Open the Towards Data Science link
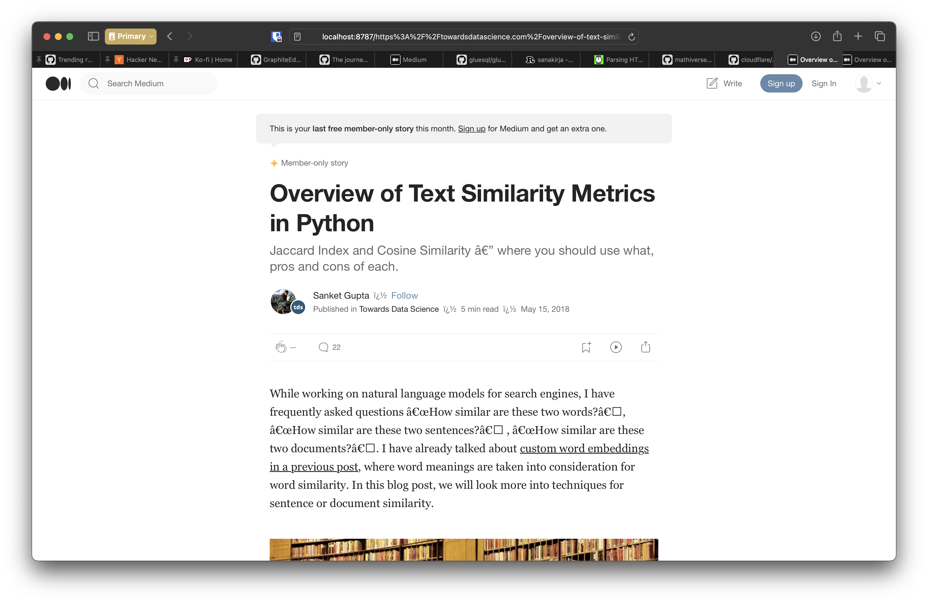The image size is (928, 603). (x=398, y=309)
